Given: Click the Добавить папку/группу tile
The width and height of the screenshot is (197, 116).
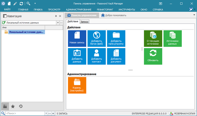Looking at the screenshot, I should [x=116, y=39].
